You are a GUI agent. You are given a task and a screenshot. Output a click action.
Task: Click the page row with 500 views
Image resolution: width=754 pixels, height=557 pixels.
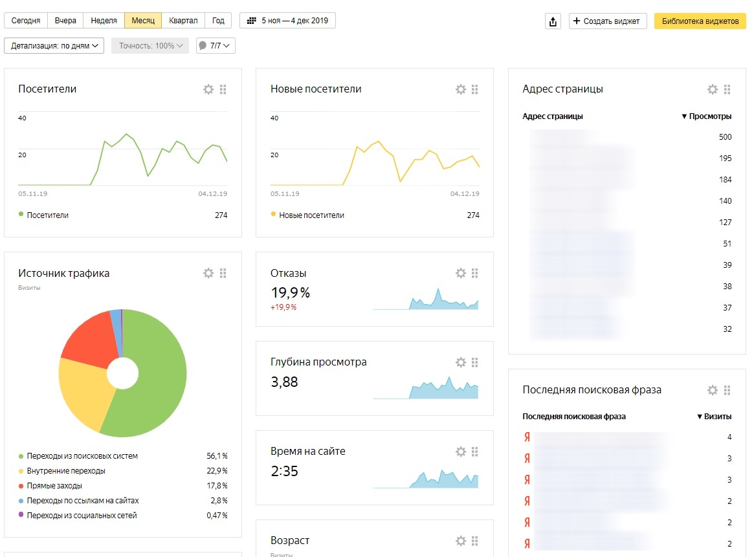(x=627, y=137)
